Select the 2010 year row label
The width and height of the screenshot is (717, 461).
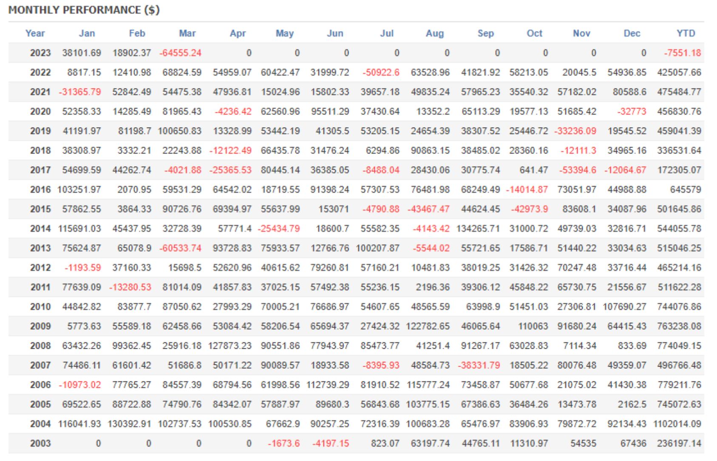[x=40, y=307]
